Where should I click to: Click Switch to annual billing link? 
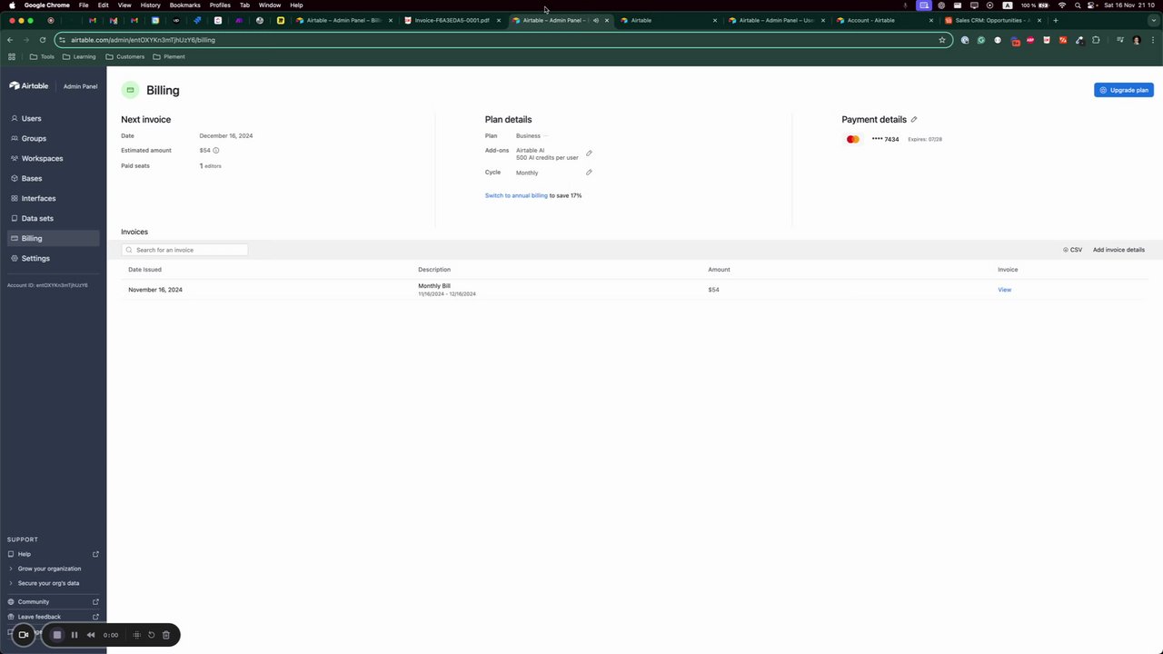[516, 195]
